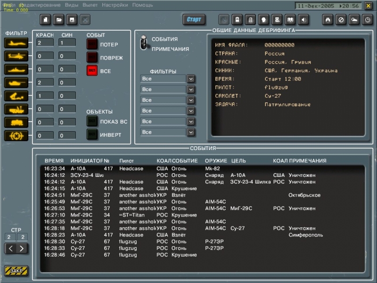Toggle the ИНВЕРТ objects switch

coord(92,134)
